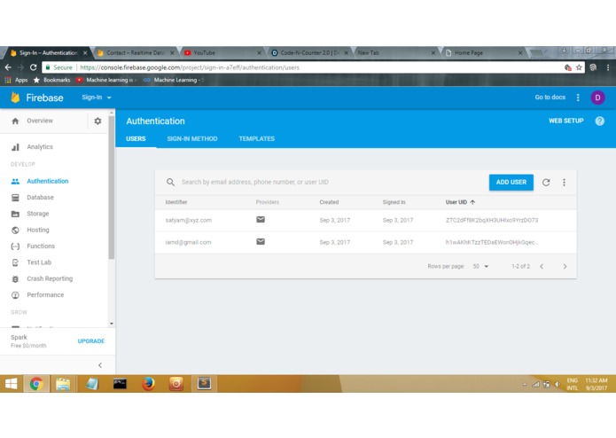This screenshot has height=438, width=616.
Task: Select the satyam@xyz.com user row
Action: click(365, 221)
